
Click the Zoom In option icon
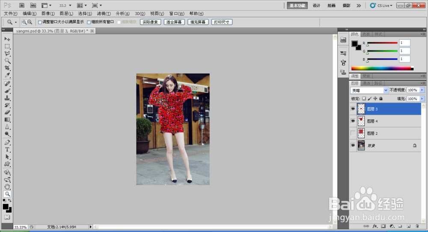point(24,22)
